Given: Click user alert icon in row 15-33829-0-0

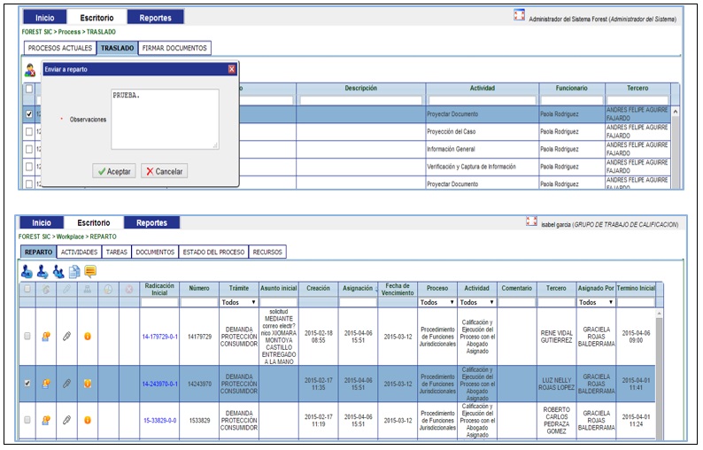Looking at the screenshot, I should [46, 420].
